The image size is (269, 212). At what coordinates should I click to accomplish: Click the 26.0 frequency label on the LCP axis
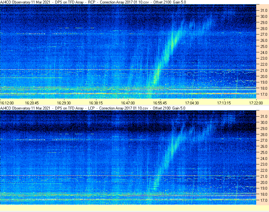pyautogui.click(x=264, y=146)
